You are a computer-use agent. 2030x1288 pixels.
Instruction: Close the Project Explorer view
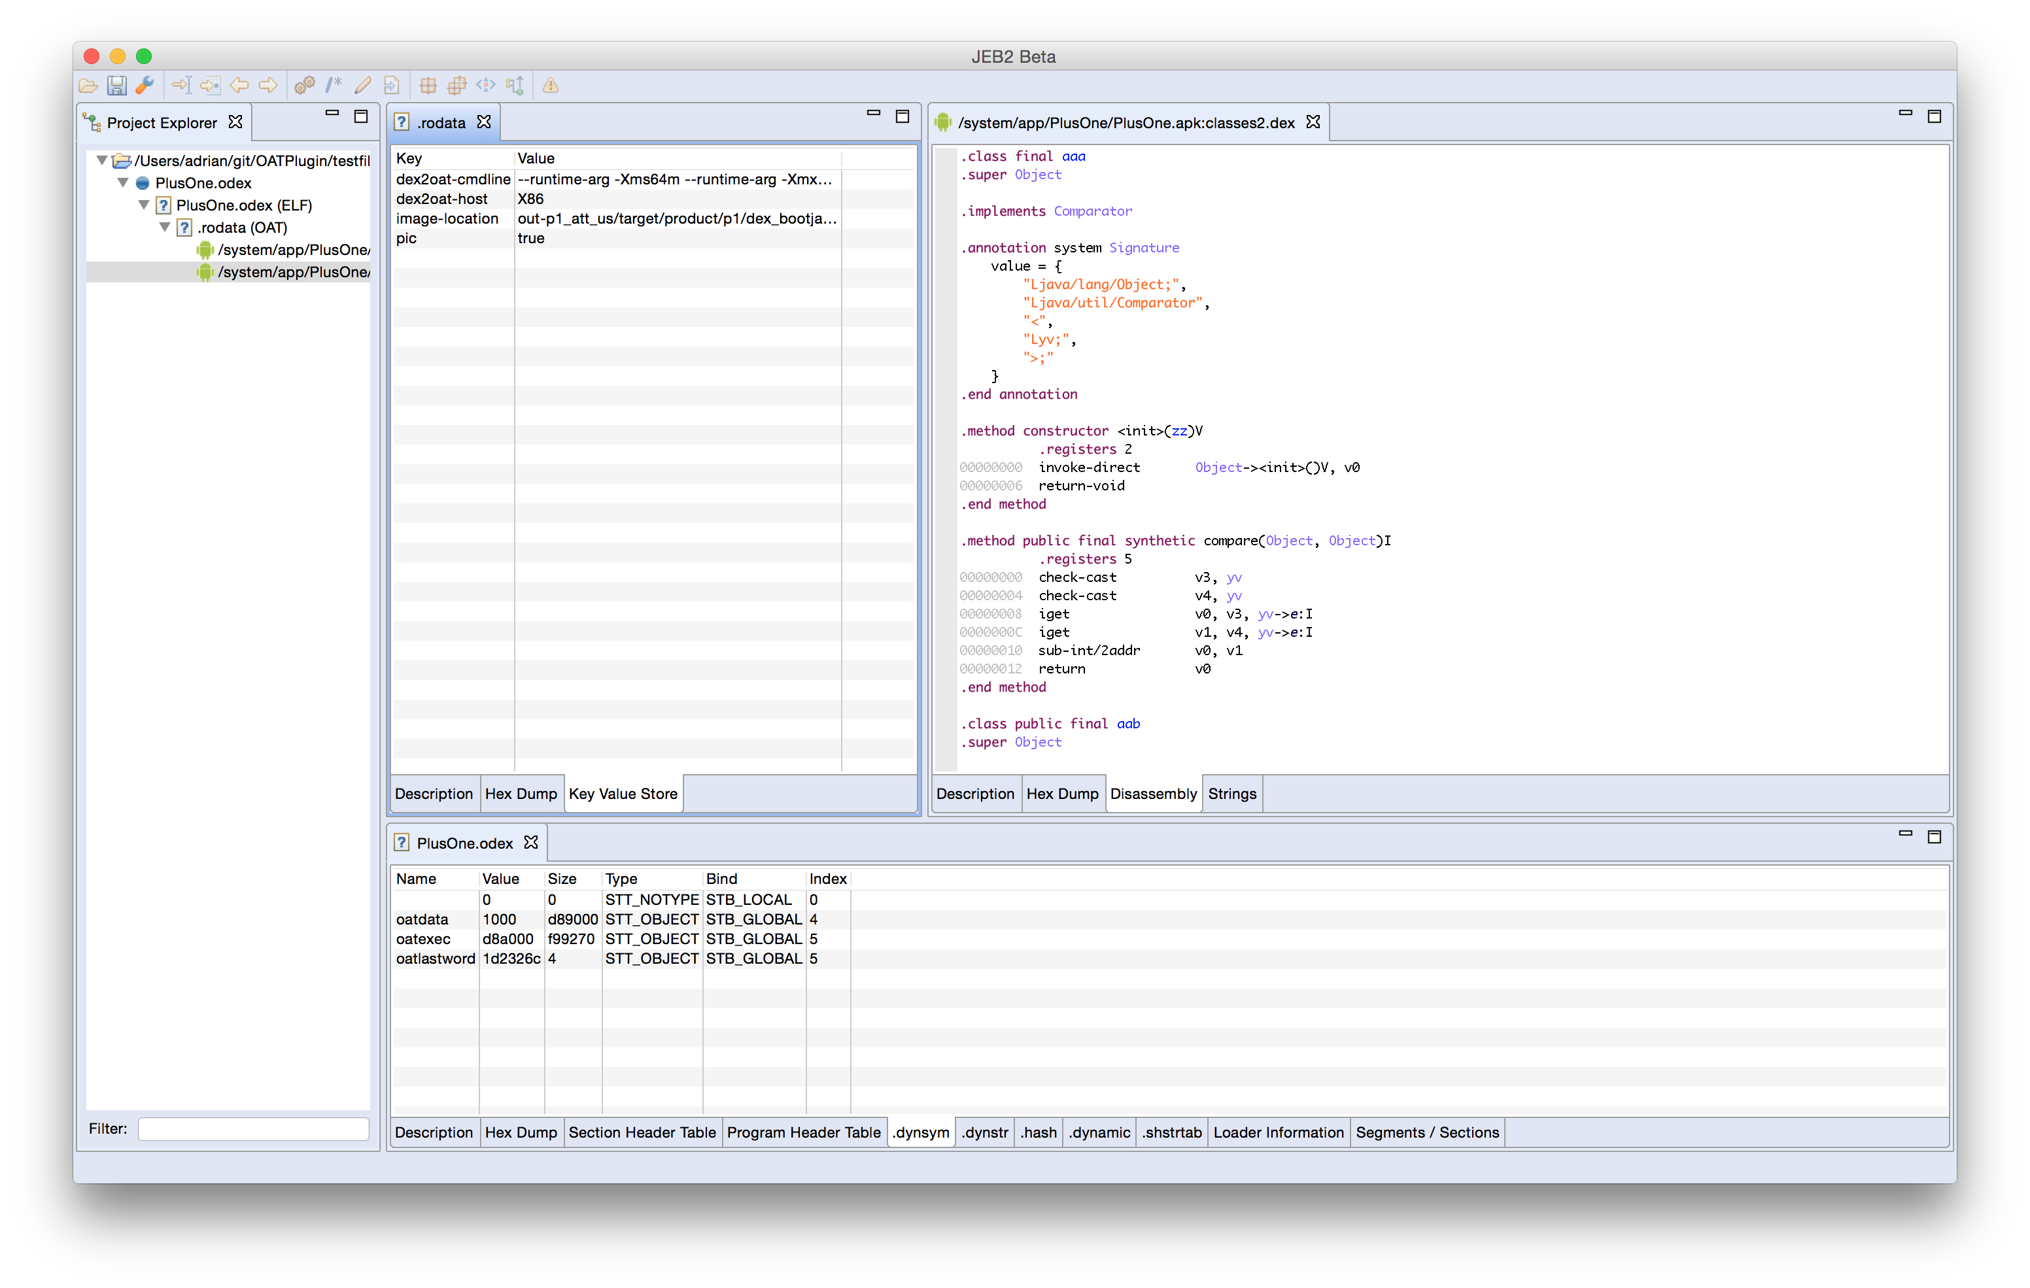coord(236,122)
